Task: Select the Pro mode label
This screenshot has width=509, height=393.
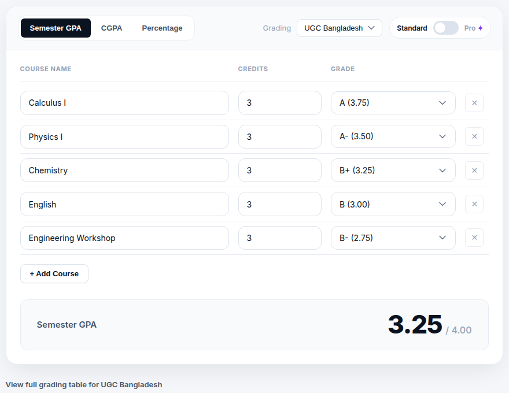Action: 470,28
